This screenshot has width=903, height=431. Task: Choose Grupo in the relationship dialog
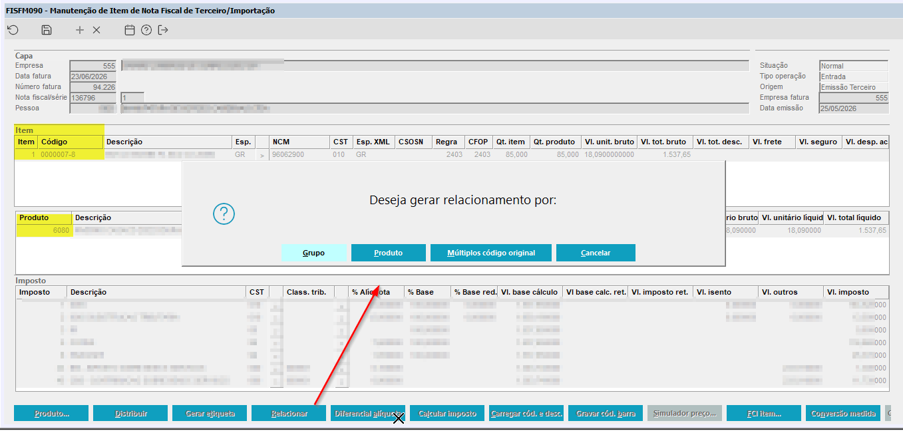(x=314, y=253)
